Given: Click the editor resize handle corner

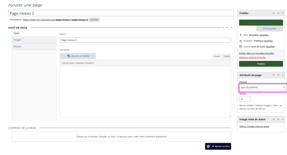Looking at the screenshot, I should click(x=230, y=116).
